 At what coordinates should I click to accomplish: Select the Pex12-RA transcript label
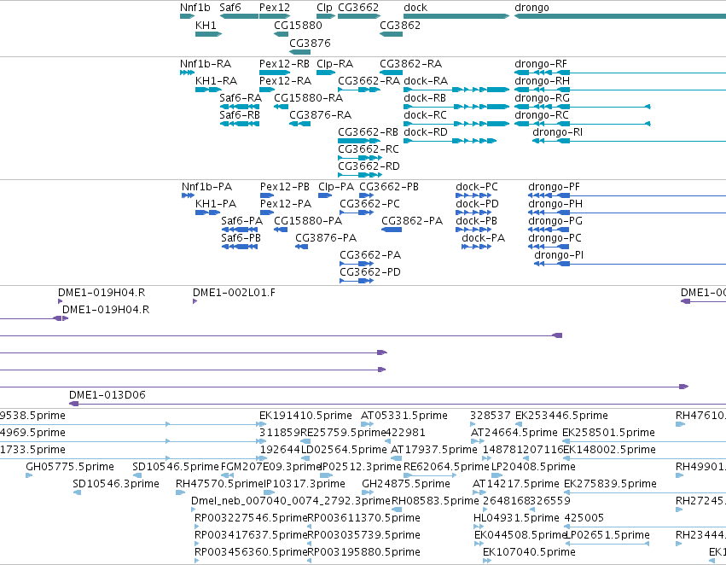pos(285,80)
